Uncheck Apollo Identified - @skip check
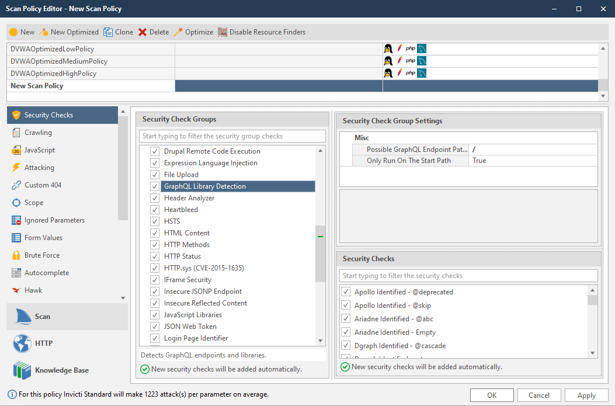This screenshot has height=406, width=615. 346,306
